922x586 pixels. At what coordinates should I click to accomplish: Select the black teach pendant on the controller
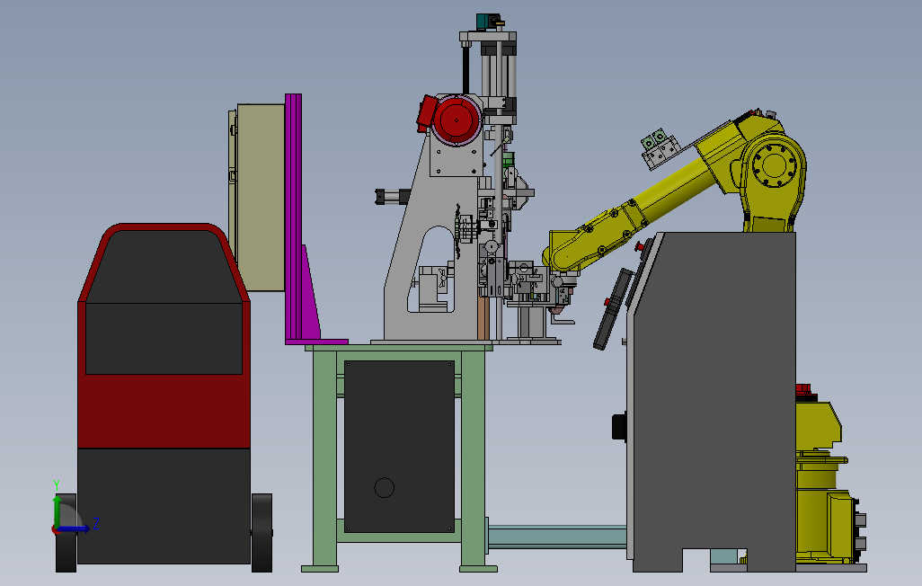[x=612, y=309]
